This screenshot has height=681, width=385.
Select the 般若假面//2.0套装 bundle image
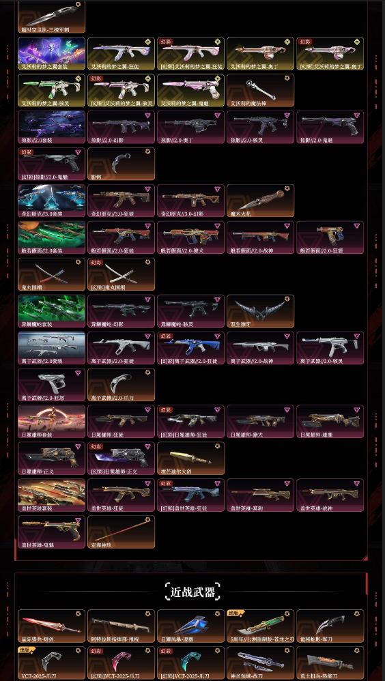coord(52,237)
